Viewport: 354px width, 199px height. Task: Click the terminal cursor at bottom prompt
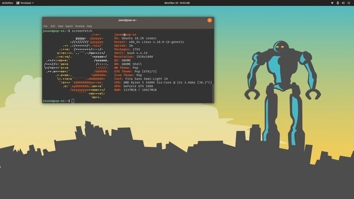coord(73,101)
